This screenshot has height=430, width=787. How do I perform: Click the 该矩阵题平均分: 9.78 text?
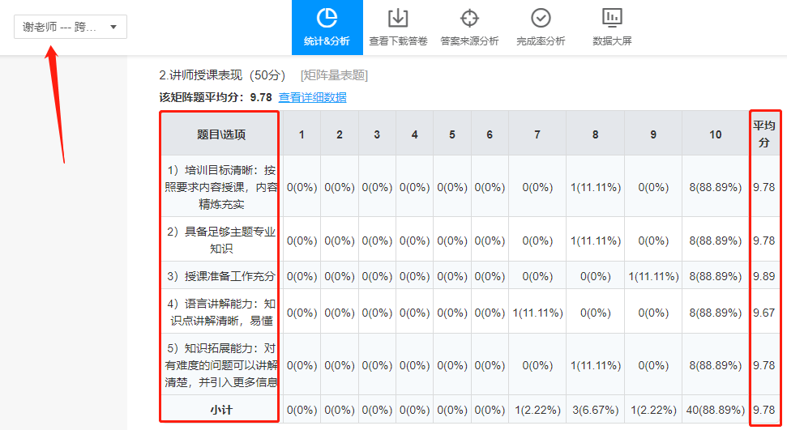coord(216,97)
